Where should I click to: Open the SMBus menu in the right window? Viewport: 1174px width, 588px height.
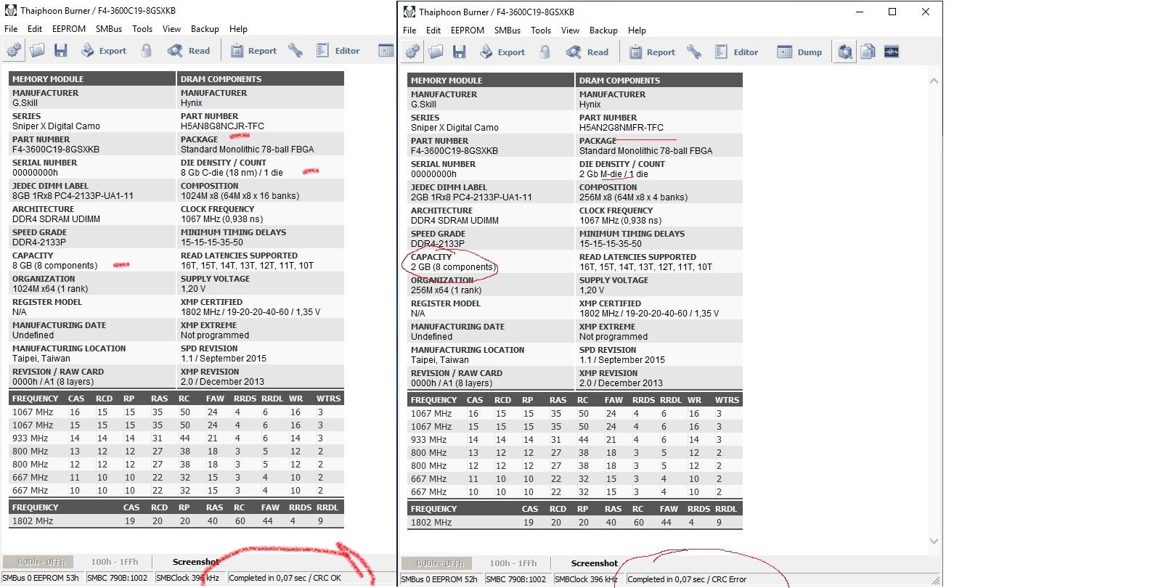(x=507, y=30)
